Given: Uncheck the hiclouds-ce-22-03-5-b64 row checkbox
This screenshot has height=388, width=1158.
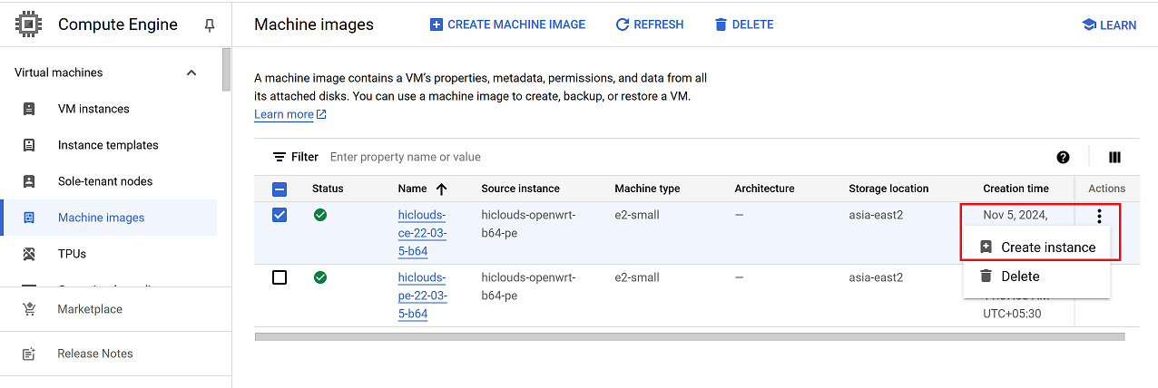Looking at the screenshot, I should pos(280,215).
